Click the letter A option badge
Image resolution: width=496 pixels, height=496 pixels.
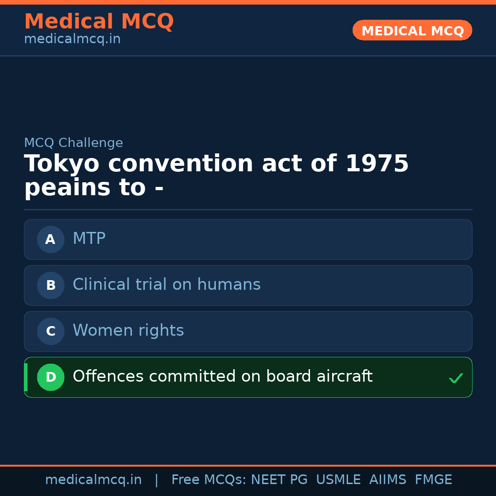tap(51, 239)
